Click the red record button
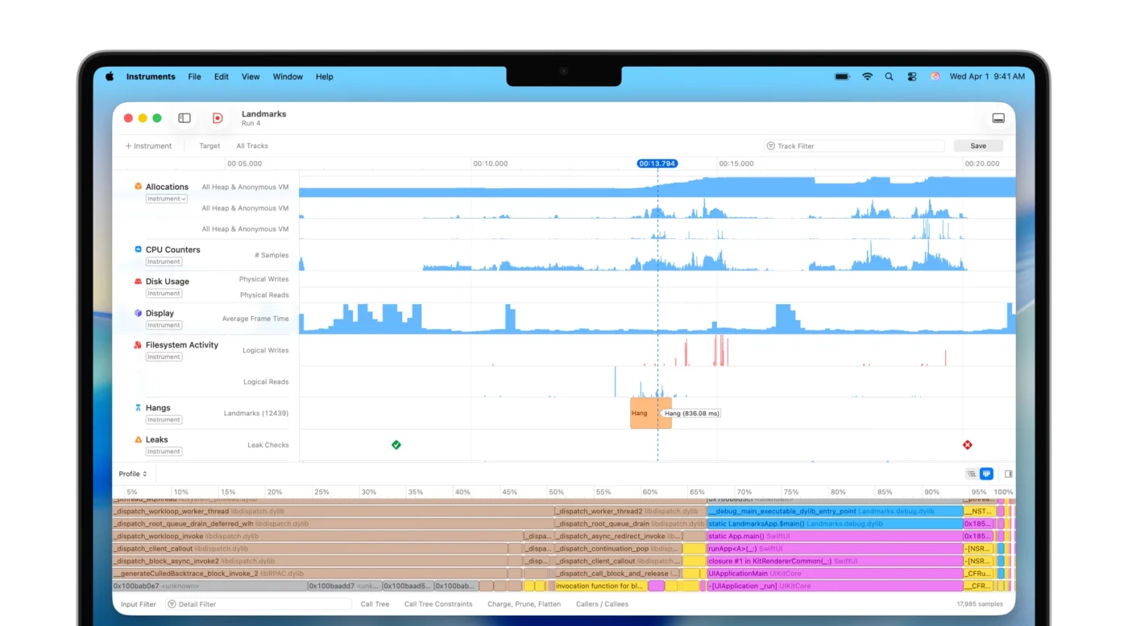 coord(218,118)
